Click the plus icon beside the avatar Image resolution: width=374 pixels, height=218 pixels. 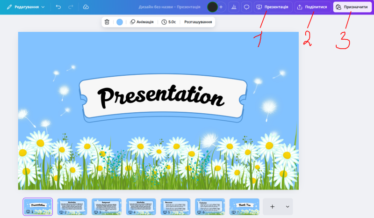pos(221,7)
